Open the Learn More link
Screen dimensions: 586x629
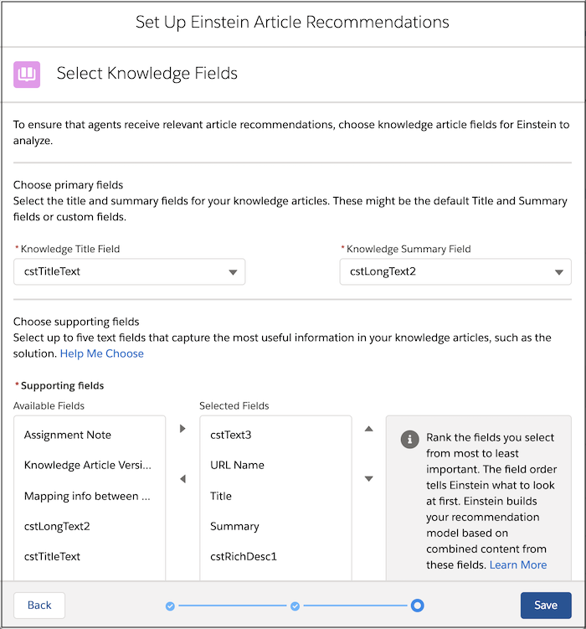[518, 565]
